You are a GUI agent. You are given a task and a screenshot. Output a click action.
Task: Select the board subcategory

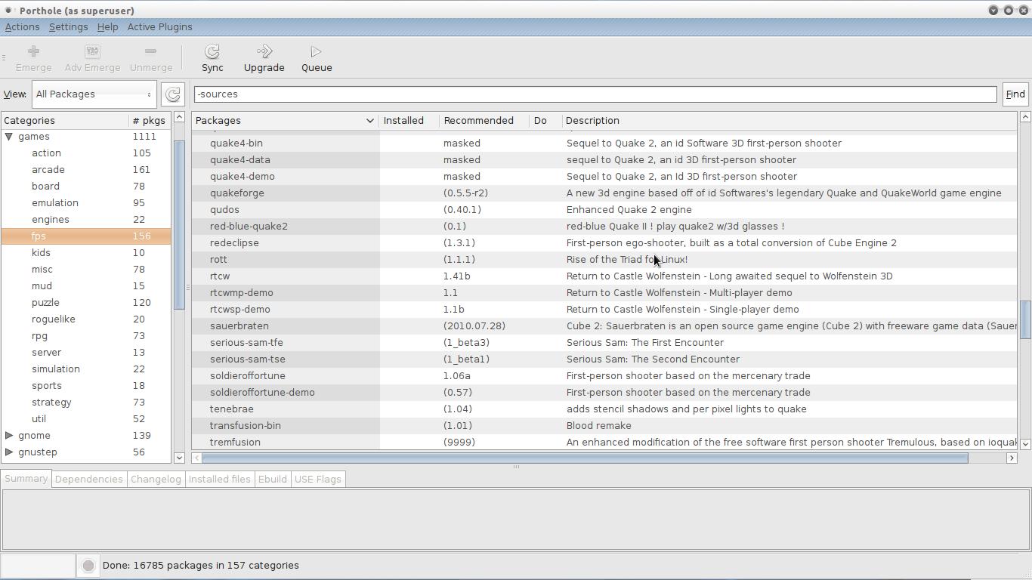[x=86, y=187]
